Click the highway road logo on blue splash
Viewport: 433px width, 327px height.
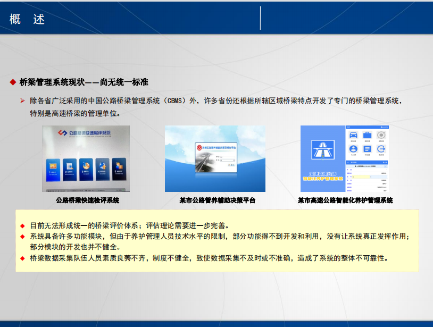(323, 149)
